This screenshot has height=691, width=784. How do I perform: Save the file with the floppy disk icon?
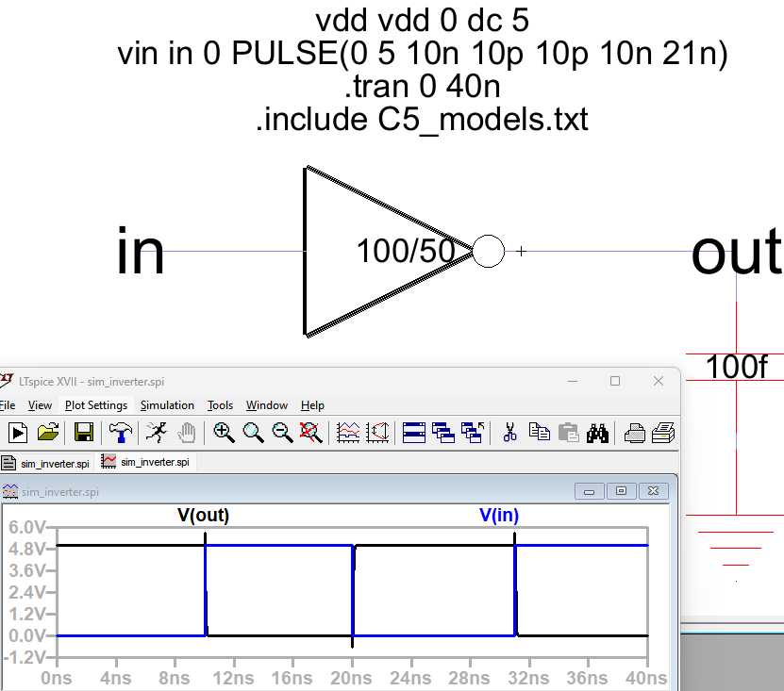pos(83,433)
